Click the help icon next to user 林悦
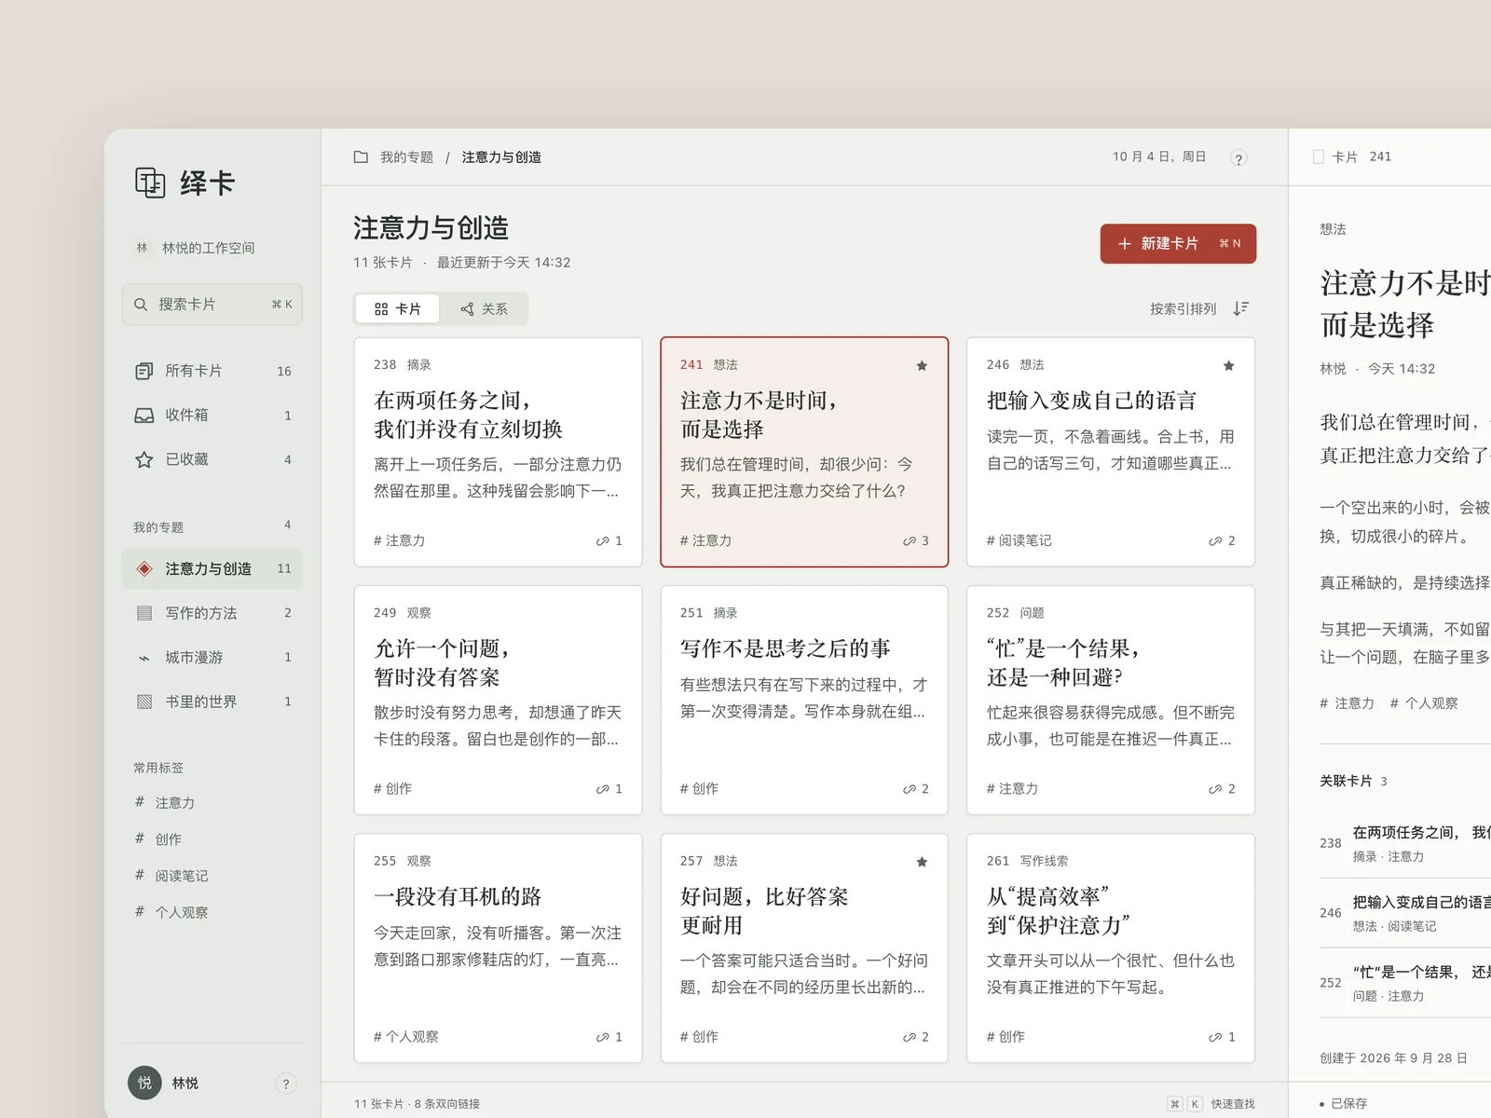The width and height of the screenshot is (1491, 1118). point(286,1084)
